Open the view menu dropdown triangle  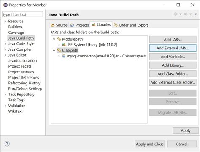click(x=196, y=14)
